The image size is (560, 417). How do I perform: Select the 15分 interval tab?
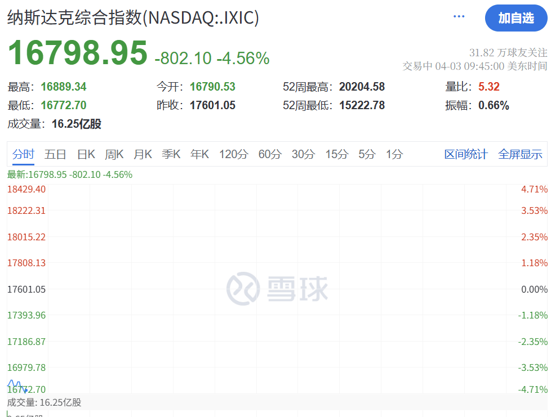(336, 154)
